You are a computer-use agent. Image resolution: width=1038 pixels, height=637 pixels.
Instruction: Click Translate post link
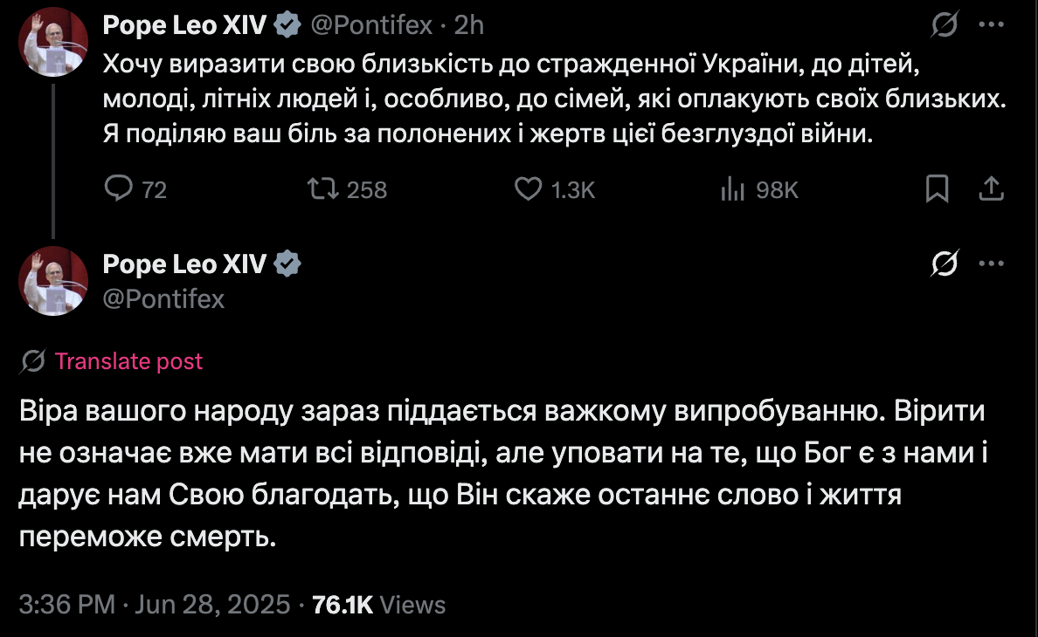pyautogui.click(x=128, y=361)
